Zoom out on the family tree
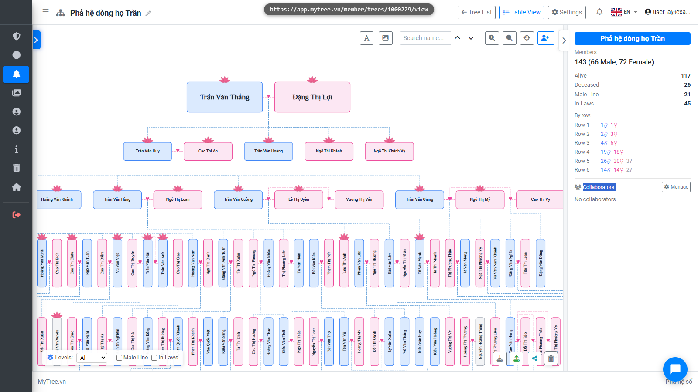This screenshot has width=698, height=392. point(510,38)
